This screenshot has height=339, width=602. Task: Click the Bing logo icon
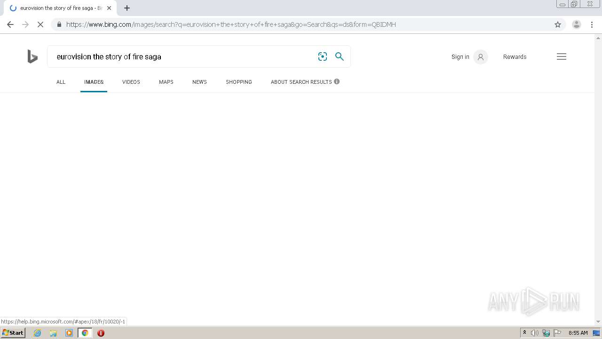[x=32, y=56]
